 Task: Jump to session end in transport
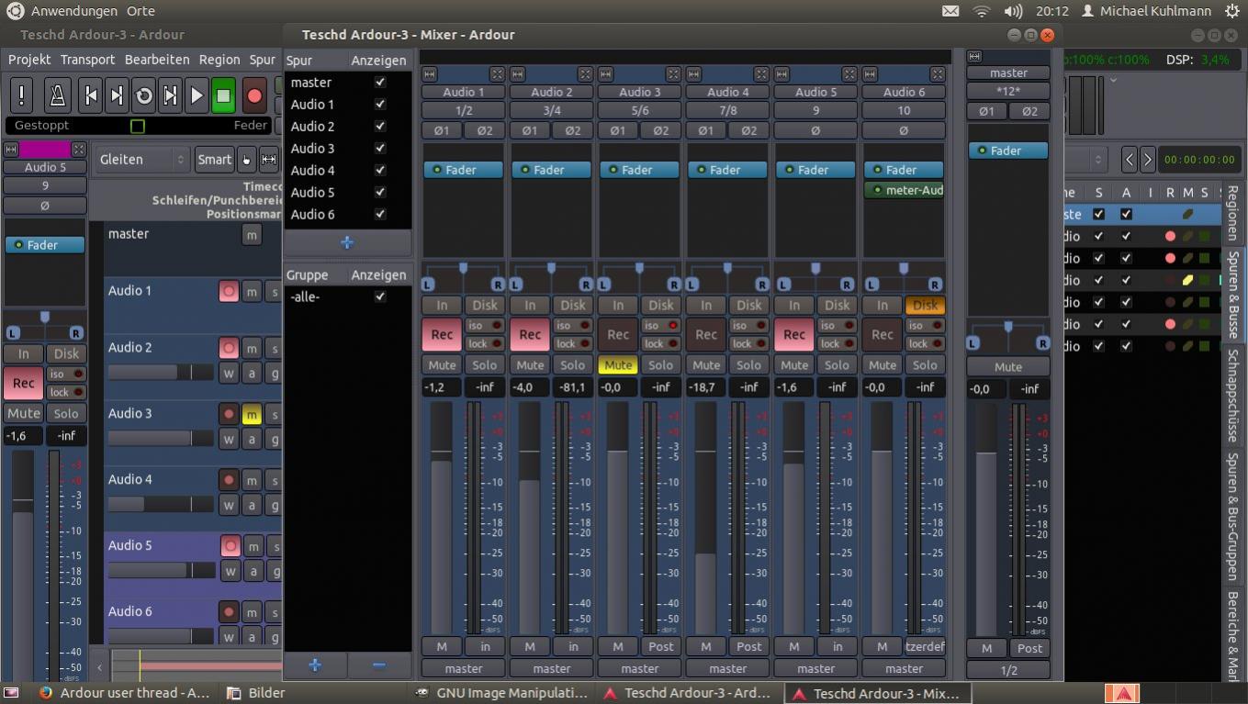click(x=117, y=95)
